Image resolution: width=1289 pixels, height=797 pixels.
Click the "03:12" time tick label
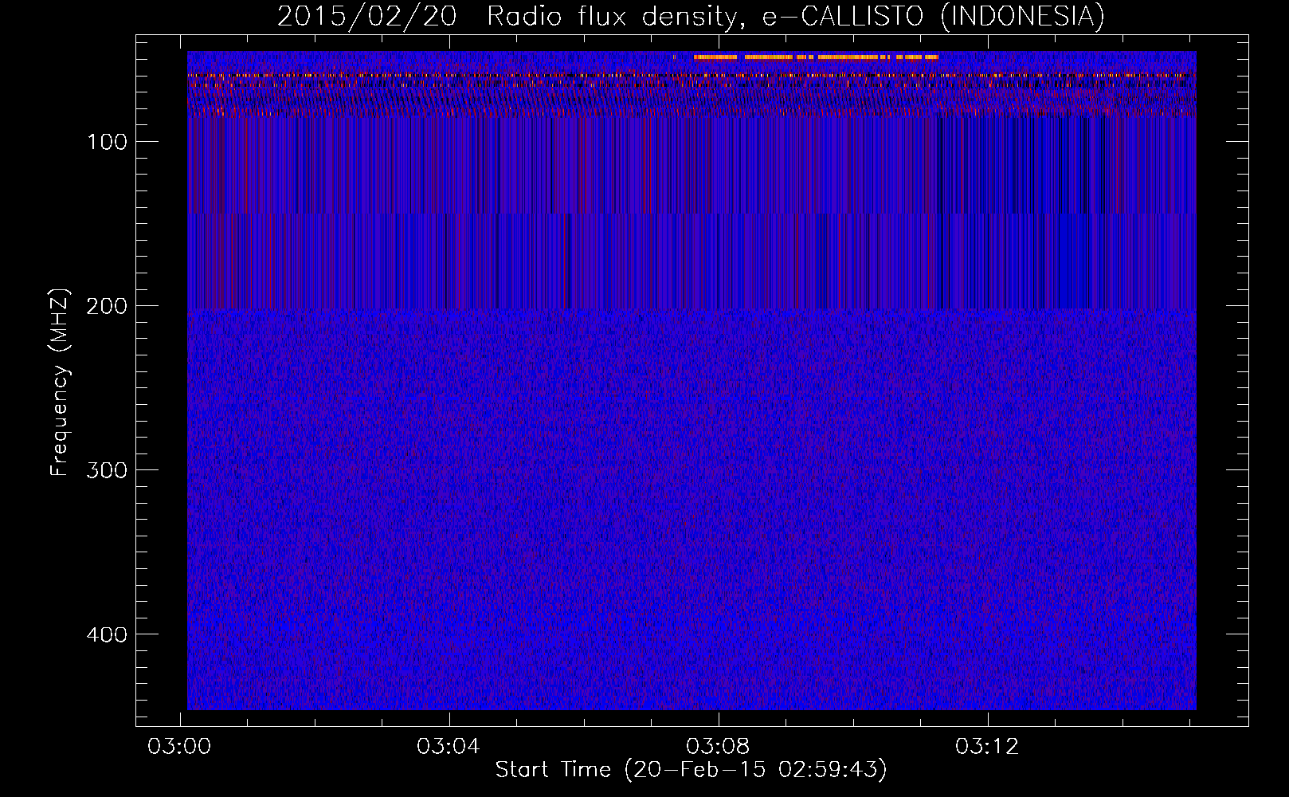(x=987, y=746)
